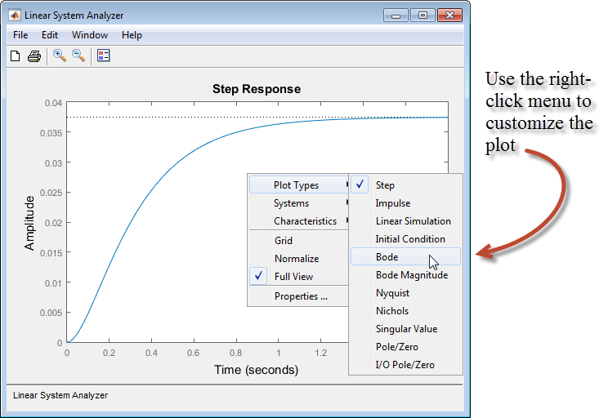The width and height of the screenshot is (608, 418).
Task: Switch to Nichols plot type
Action: point(405,311)
